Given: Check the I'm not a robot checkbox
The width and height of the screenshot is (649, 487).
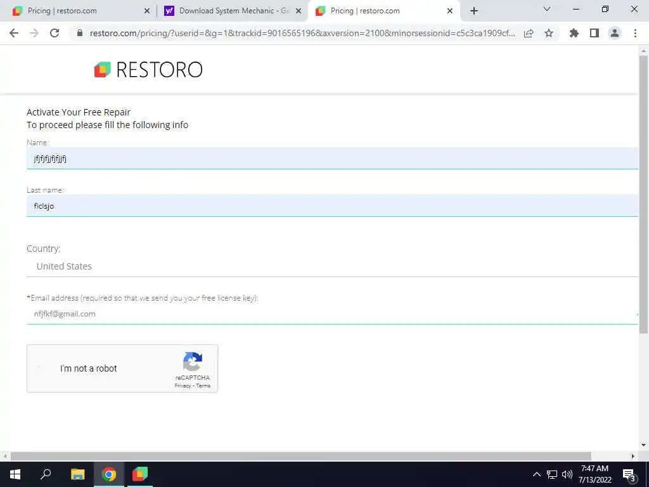Looking at the screenshot, I should 39,368.
